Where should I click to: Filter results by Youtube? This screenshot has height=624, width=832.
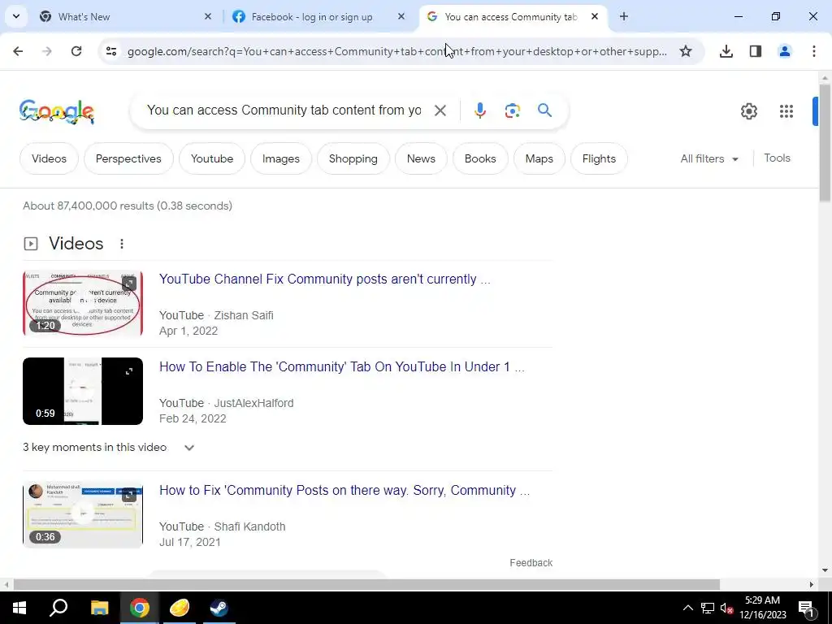click(x=212, y=158)
